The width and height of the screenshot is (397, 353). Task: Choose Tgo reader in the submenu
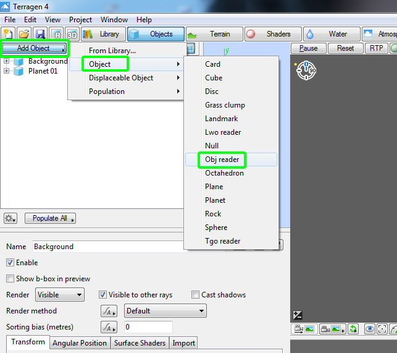pyautogui.click(x=231, y=241)
